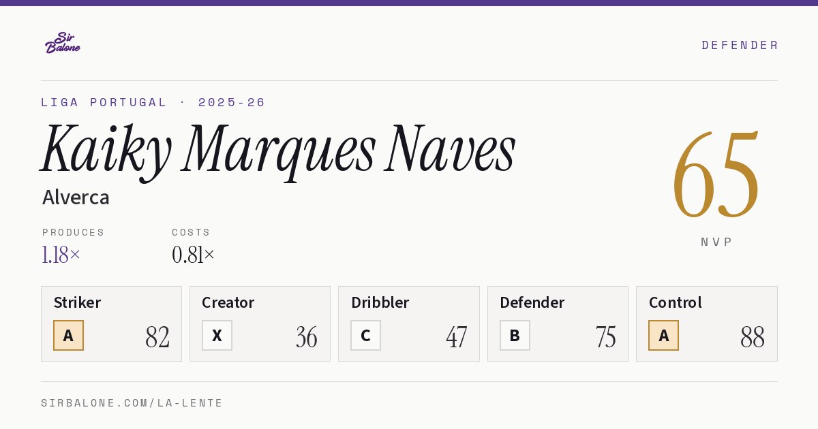Open the Defender stat card

pos(558,323)
